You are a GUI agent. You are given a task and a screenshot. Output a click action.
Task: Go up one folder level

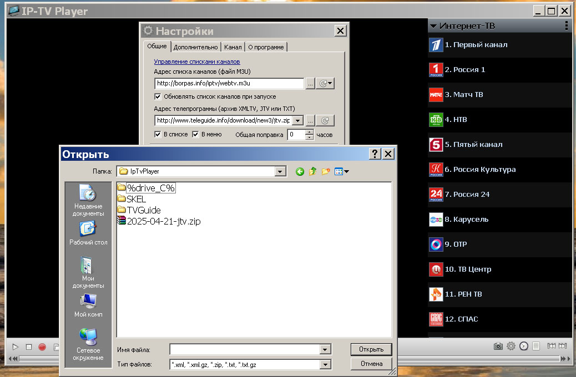pos(313,172)
